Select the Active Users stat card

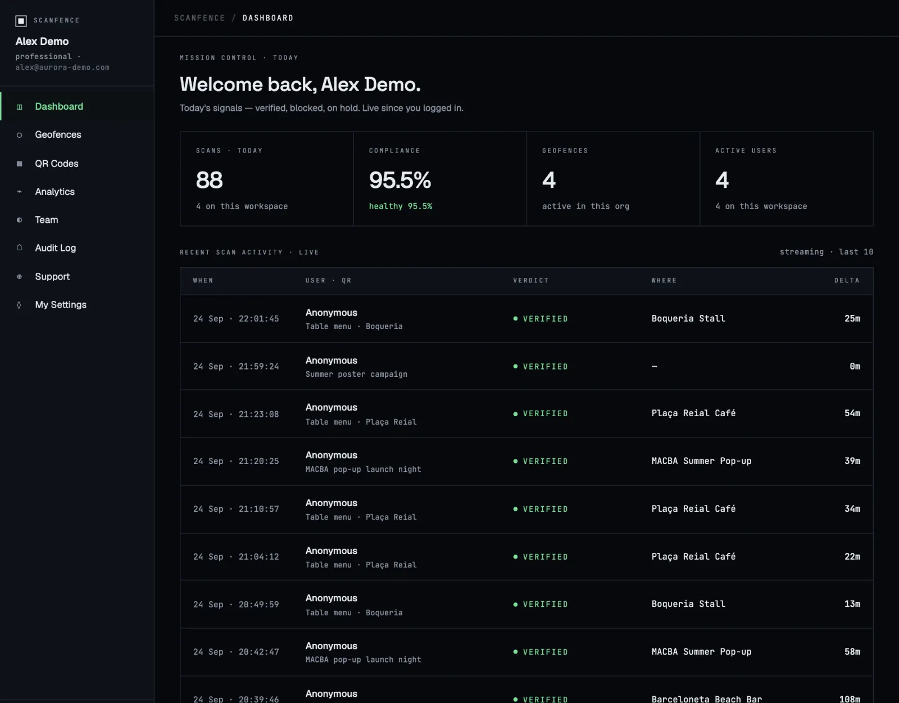(x=787, y=179)
